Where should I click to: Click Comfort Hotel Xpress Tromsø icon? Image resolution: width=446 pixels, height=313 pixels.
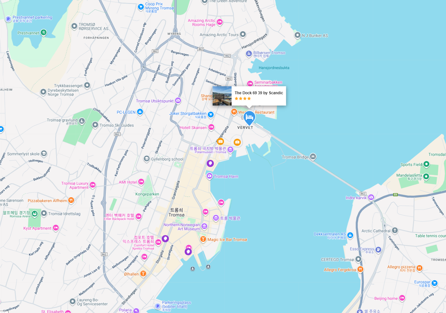coord(158,242)
